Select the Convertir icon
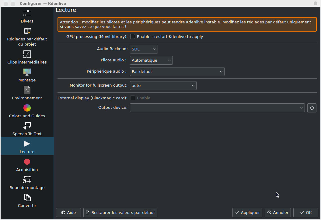 coord(27,198)
